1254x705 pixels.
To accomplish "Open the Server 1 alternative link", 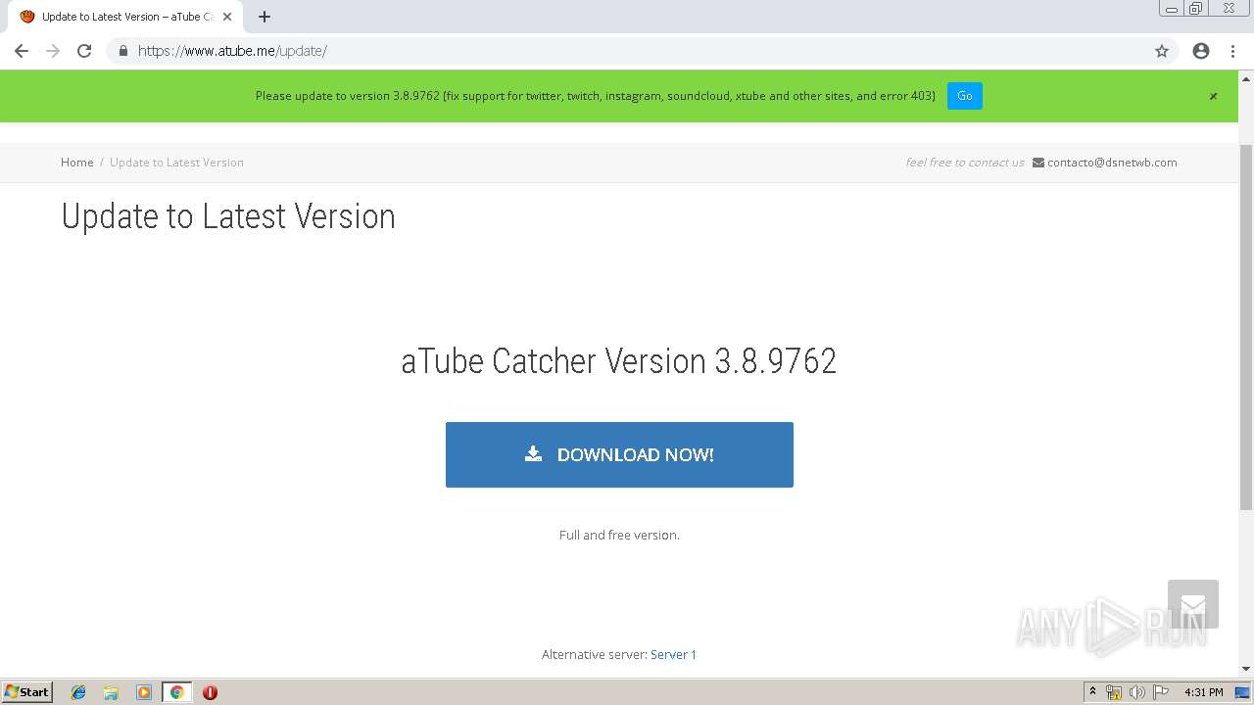I will pyautogui.click(x=673, y=654).
